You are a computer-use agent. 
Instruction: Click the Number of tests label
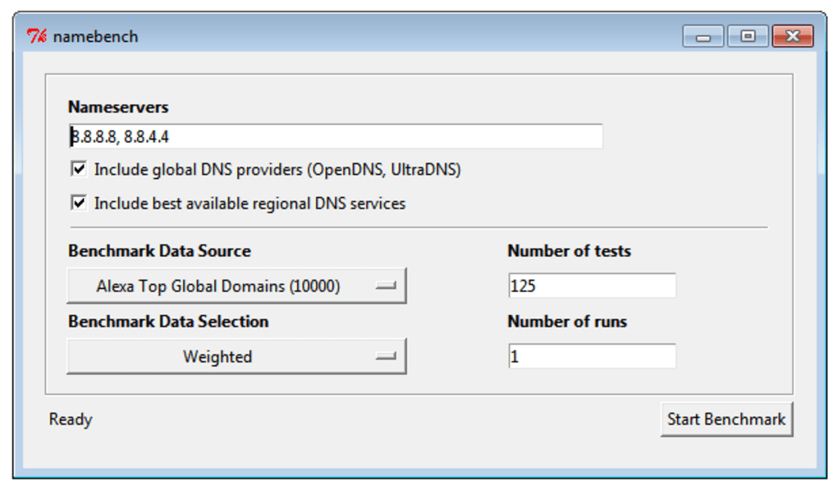coord(569,251)
